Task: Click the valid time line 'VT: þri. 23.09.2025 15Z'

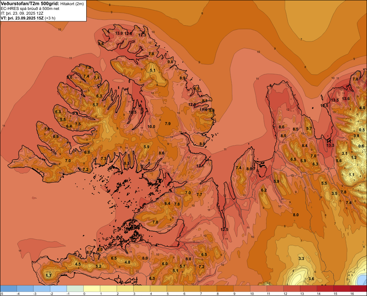Action: [22, 18]
